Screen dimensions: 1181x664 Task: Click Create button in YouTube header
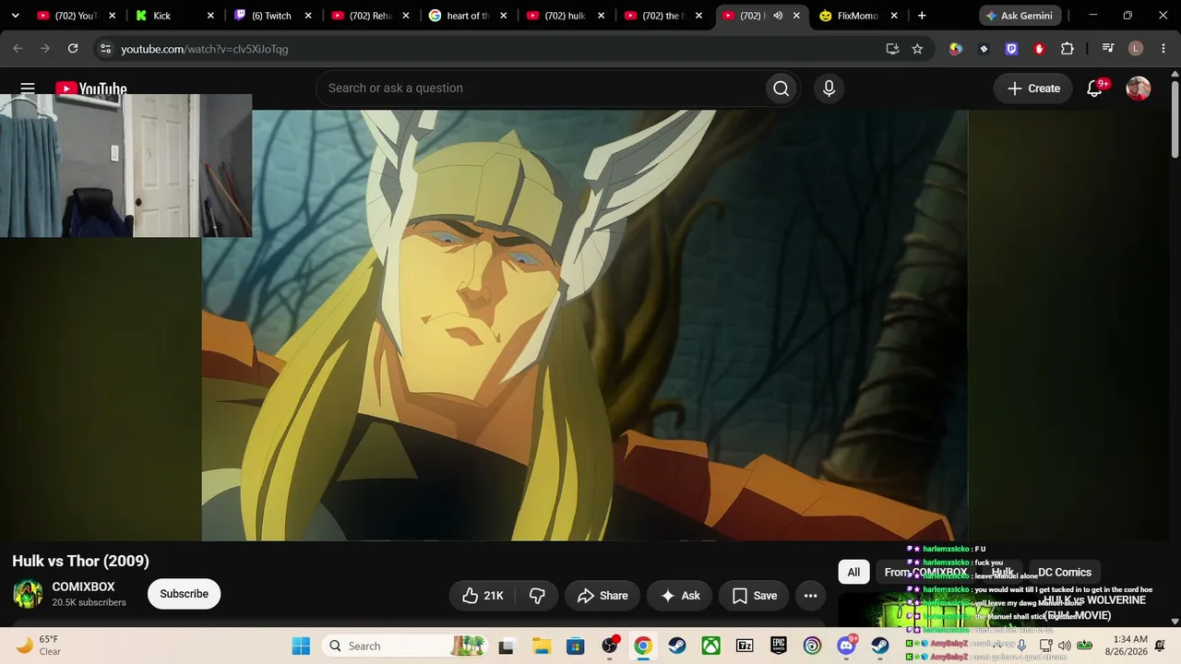tap(1033, 89)
